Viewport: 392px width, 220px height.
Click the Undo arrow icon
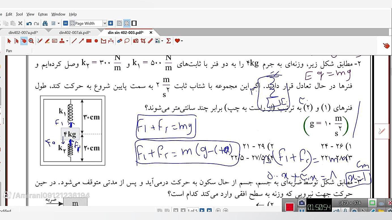(29, 23)
